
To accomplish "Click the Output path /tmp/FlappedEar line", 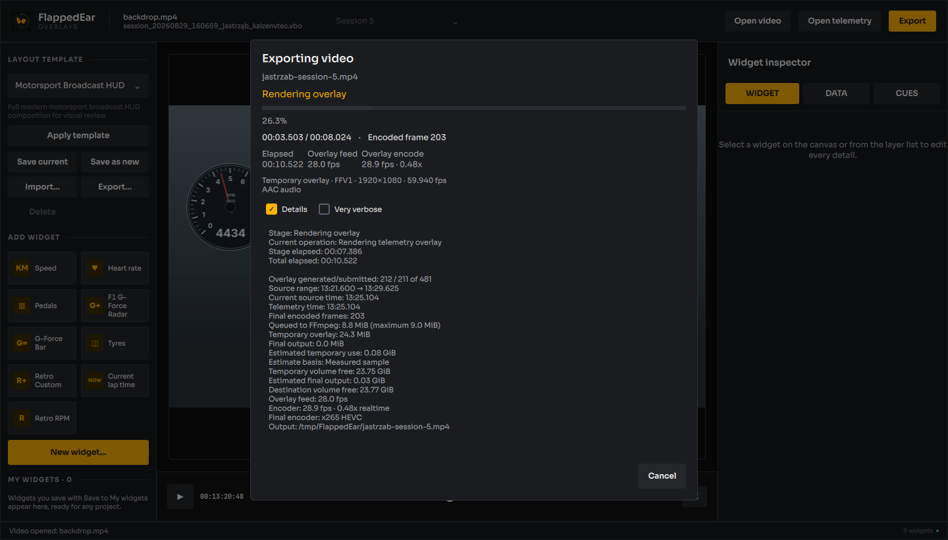I will pyautogui.click(x=359, y=427).
